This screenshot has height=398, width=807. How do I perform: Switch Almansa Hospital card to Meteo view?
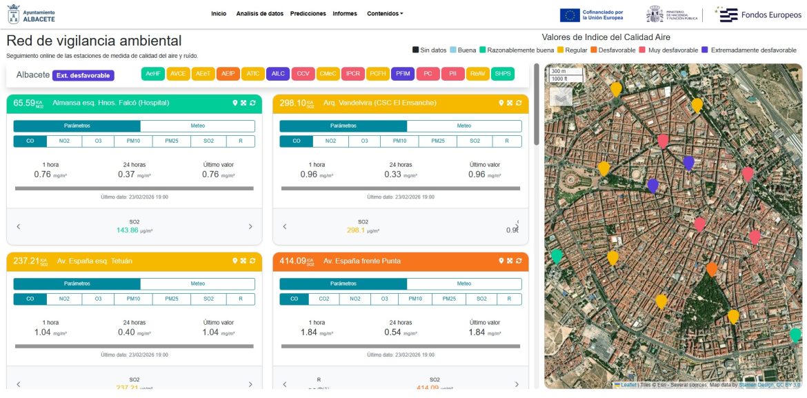pyautogui.click(x=197, y=126)
